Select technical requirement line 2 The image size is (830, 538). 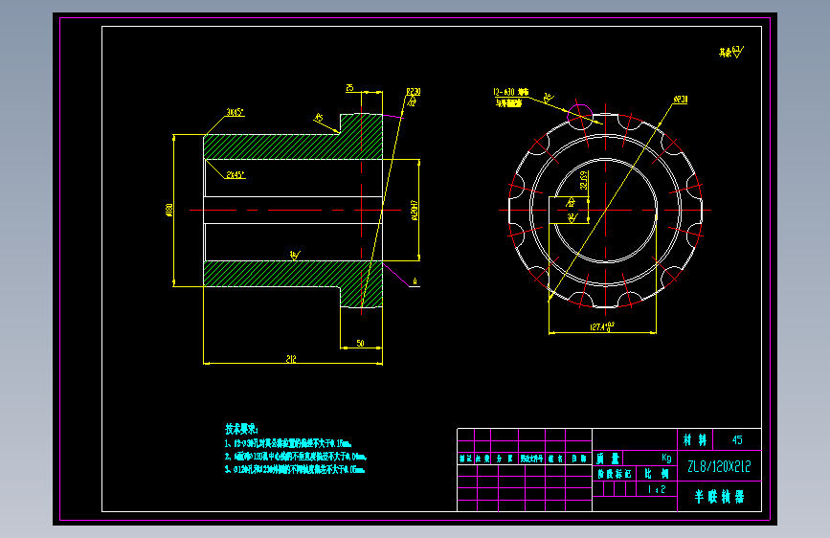(x=296, y=457)
